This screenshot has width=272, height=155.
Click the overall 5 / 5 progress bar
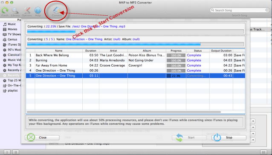click(x=136, y=44)
